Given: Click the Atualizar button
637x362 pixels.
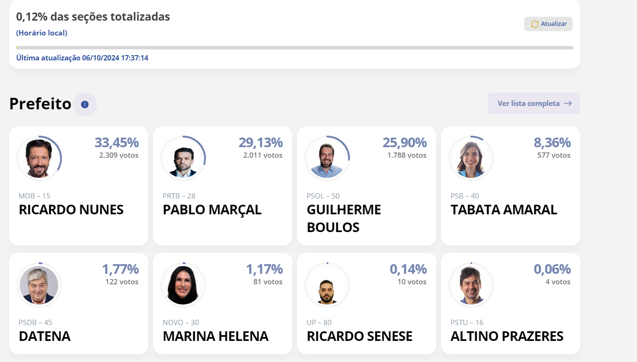Looking at the screenshot, I should [548, 24].
